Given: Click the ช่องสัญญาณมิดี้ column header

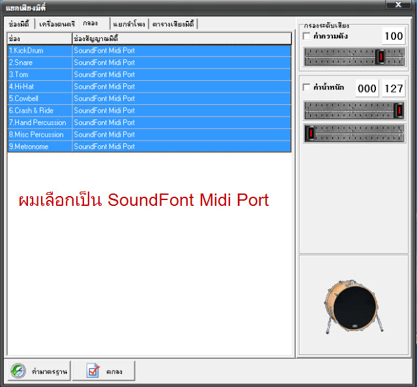Looking at the screenshot, I should [182, 38].
